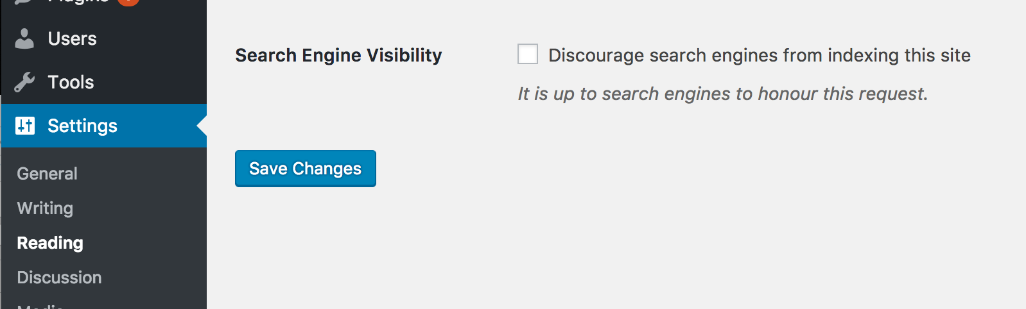Go to Writing settings

[45, 208]
